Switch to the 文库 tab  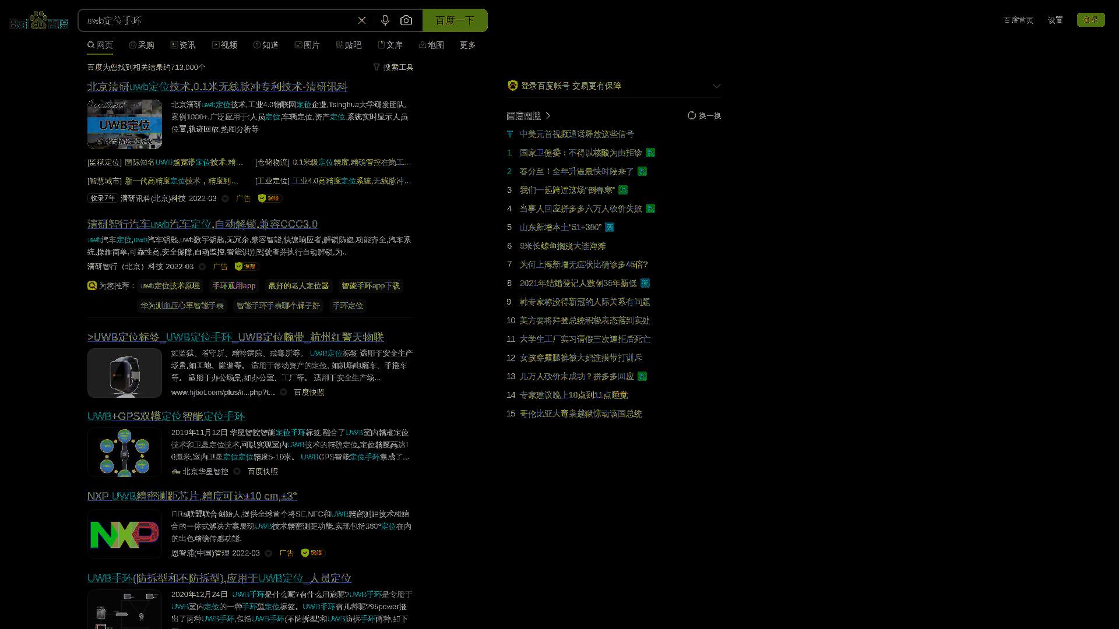[x=390, y=45]
